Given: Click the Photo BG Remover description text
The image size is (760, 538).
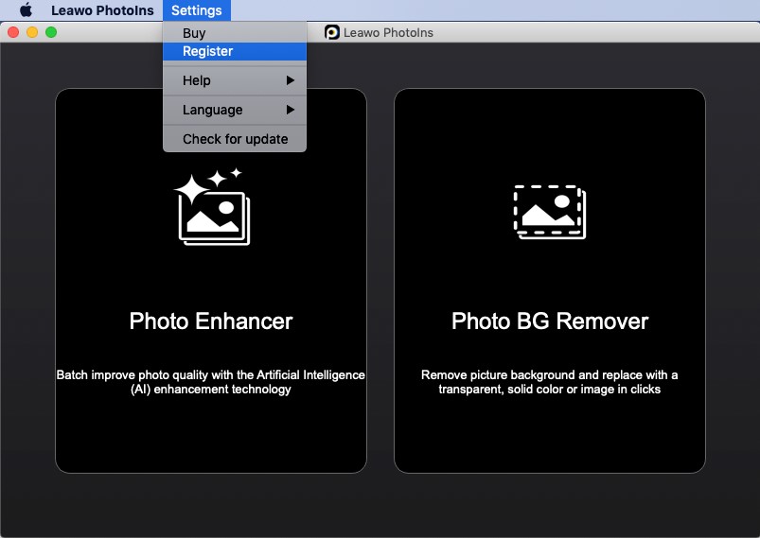Looking at the screenshot, I should tap(550, 382).
